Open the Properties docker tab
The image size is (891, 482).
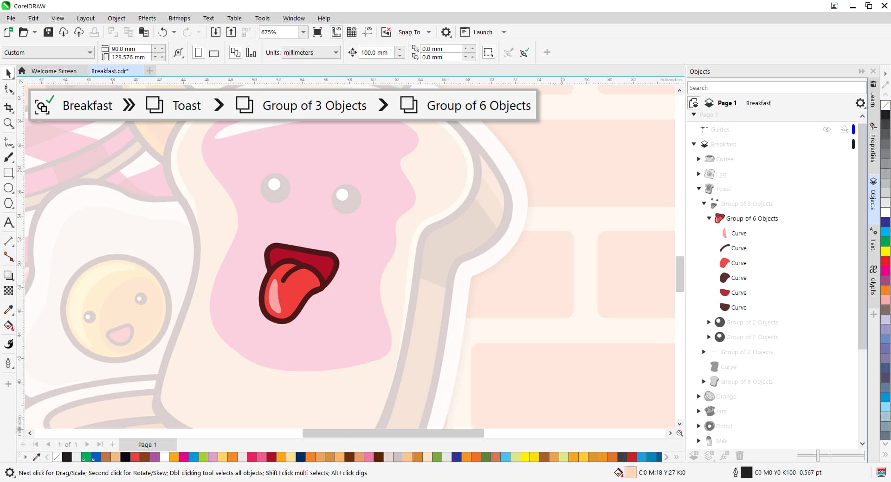pos(873,143)
